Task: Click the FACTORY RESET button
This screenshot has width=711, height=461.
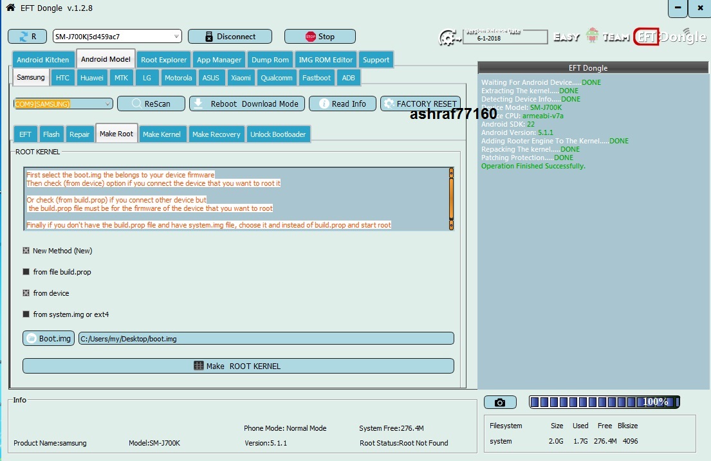Action: 420,104
